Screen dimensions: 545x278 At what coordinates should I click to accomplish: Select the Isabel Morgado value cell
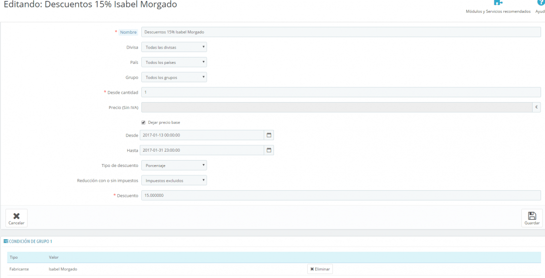point(63,269)
